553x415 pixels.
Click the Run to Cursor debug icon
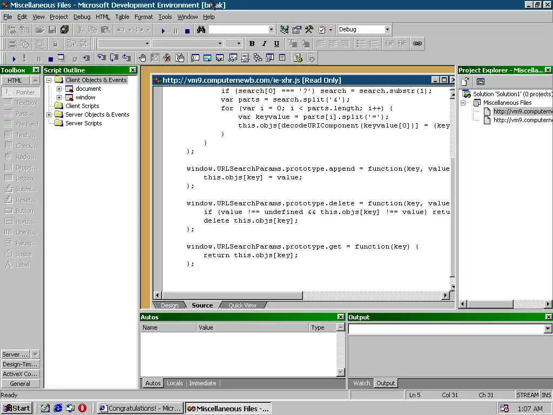point(86,57)
